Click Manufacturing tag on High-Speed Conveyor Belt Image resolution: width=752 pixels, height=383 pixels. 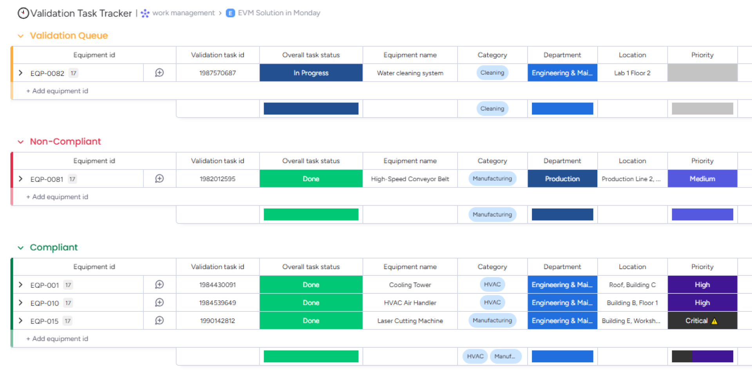tap(492, 179)
